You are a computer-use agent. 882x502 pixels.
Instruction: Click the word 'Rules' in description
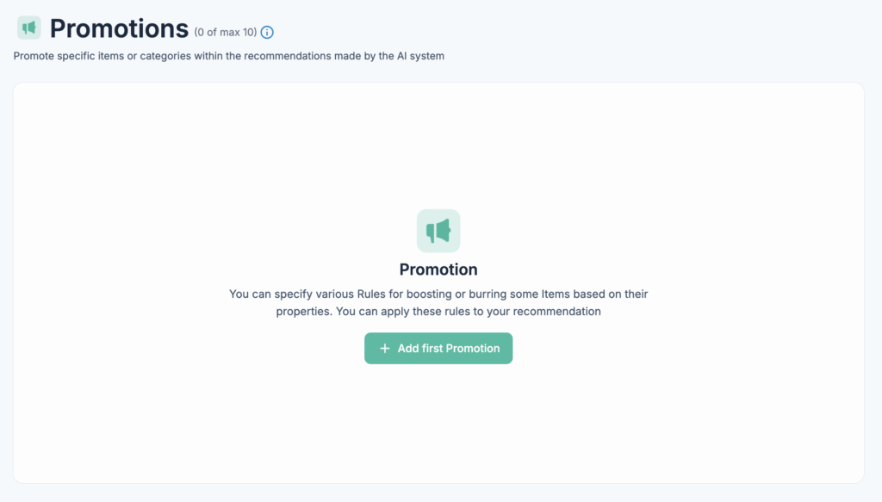(371, 294)
